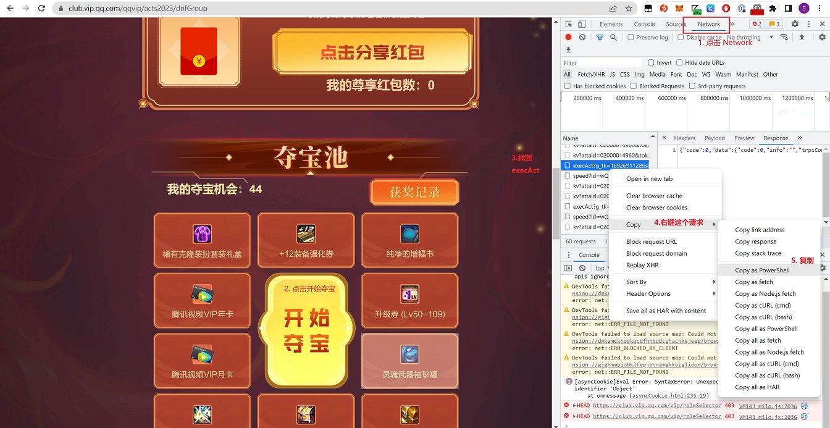Tick checkbox beside highlighted execAct request

coord(568,166)
